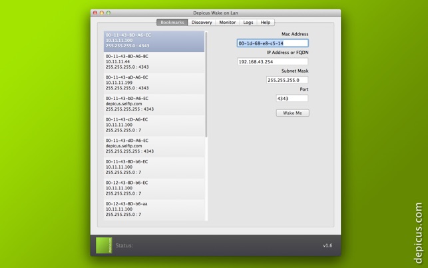This screenshot has width=428, height=268.
Task: Switch to the Logs tab
Action: click(x=248, y=23)
